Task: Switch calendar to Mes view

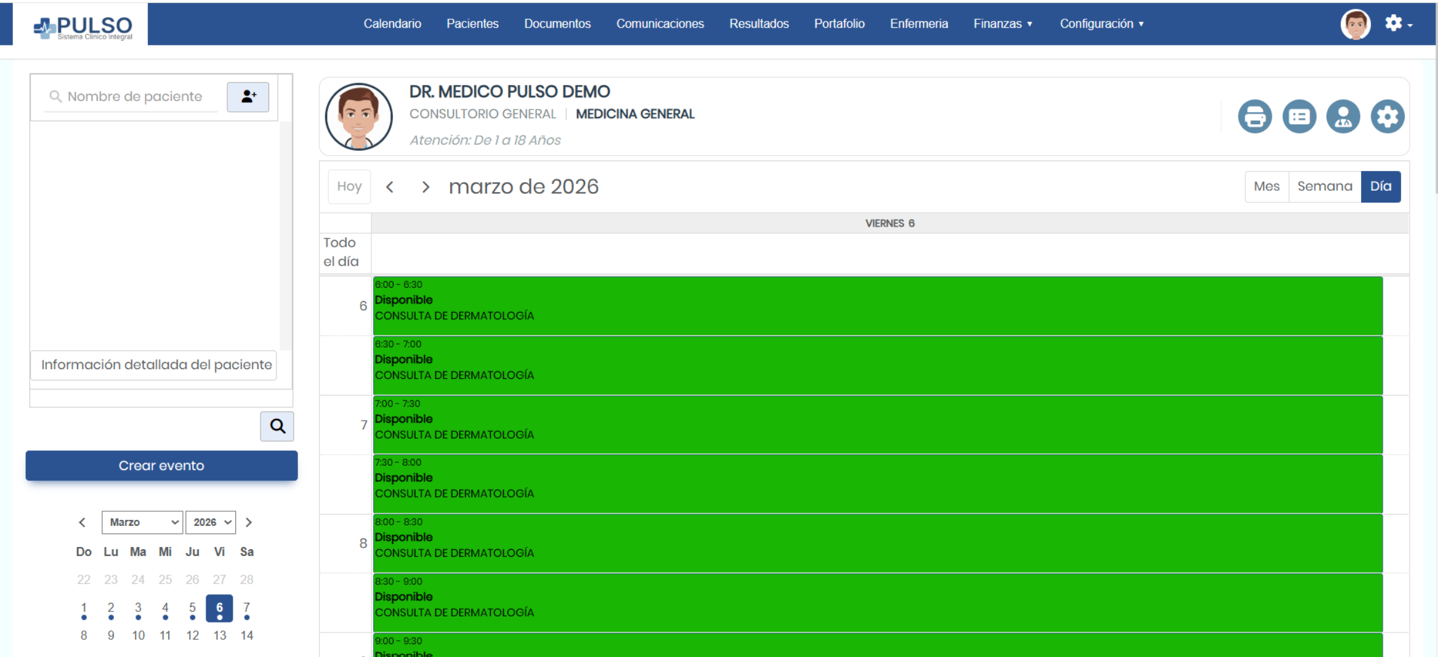Action: tap(1266, 186)
